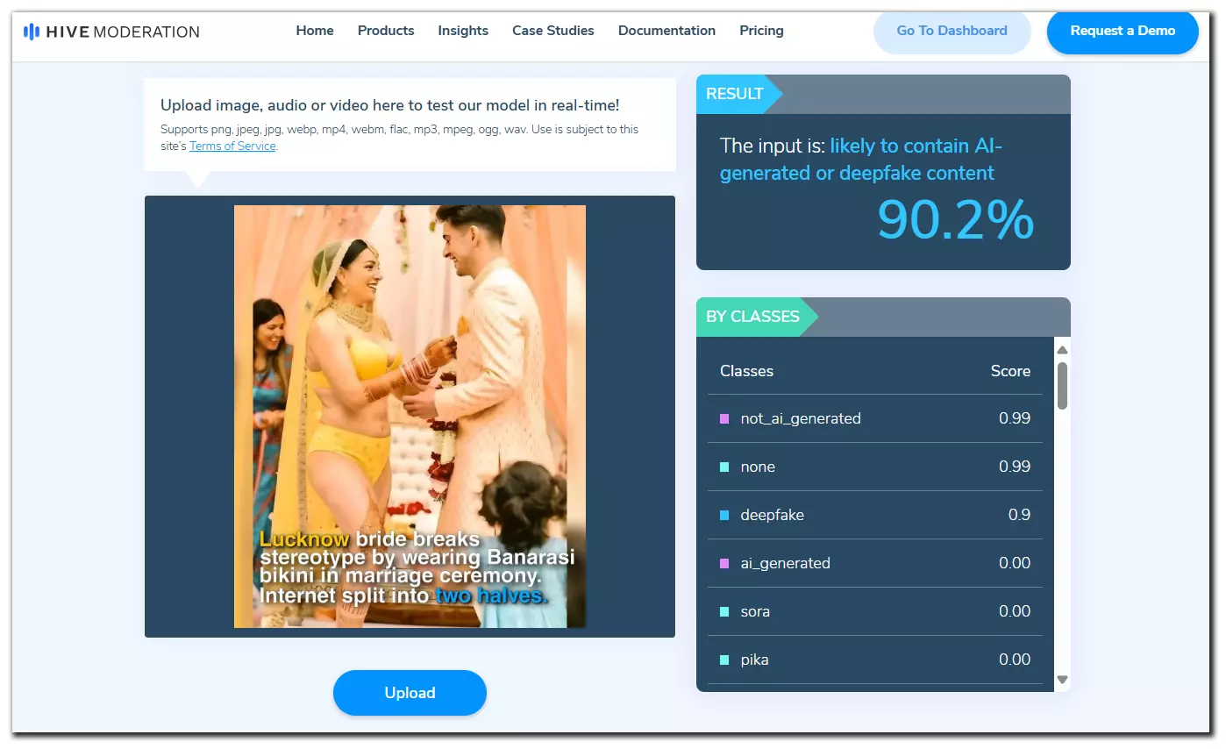Click the classes list scroll down arrow
The height and width of the screenshot is (749, 1226).
(x=1062, y=680)
